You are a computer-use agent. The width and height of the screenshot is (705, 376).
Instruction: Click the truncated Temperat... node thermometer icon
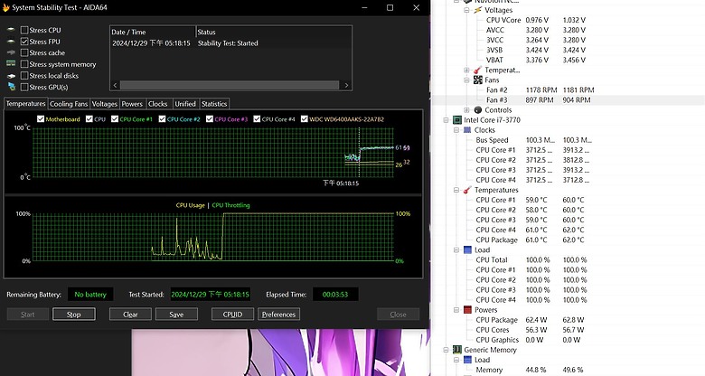point(478,70)
